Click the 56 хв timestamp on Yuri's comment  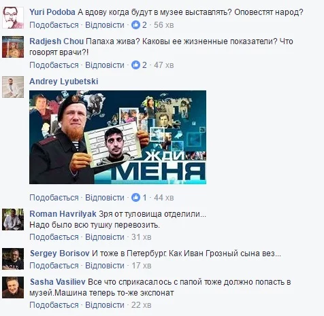[x=163, y=25]
